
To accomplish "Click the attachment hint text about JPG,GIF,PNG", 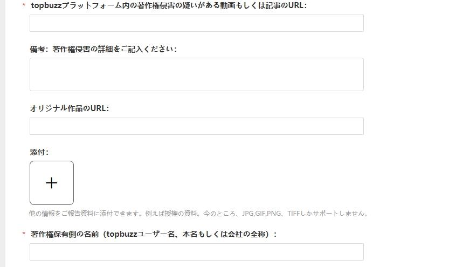I will pos(198,213).
